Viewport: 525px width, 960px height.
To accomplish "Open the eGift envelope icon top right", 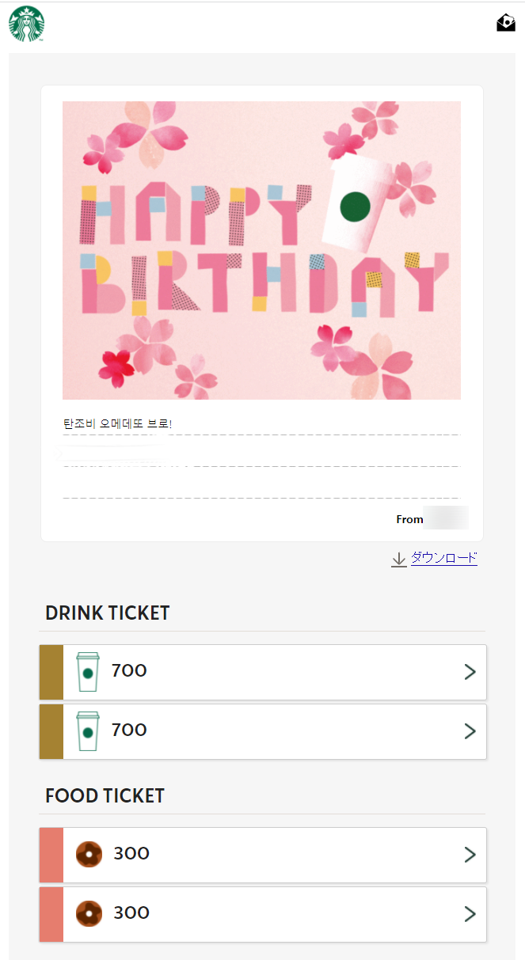I will pos(504,23).
